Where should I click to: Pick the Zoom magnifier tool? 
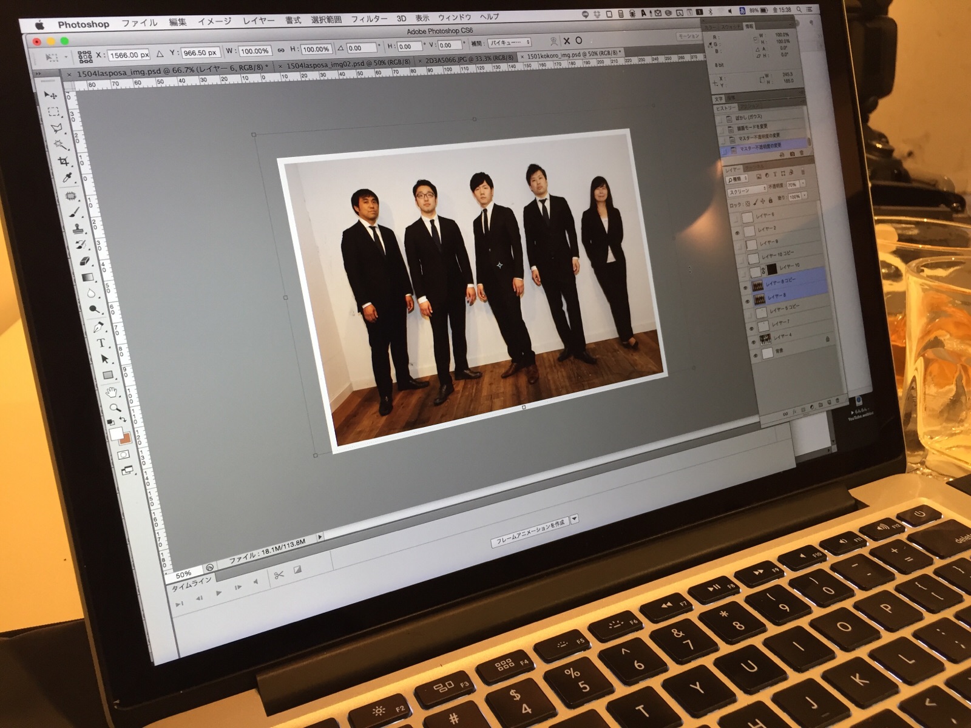[114, 408]
